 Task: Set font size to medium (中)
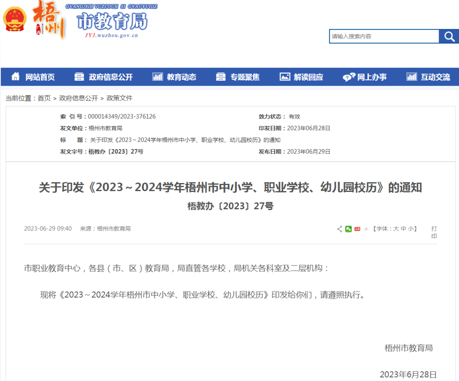[403, 229]
